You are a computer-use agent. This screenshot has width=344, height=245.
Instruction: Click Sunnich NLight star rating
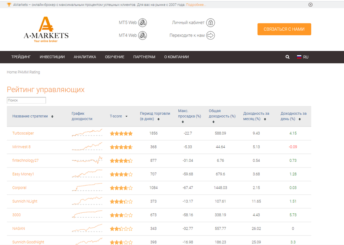click(x=121, y=201)
